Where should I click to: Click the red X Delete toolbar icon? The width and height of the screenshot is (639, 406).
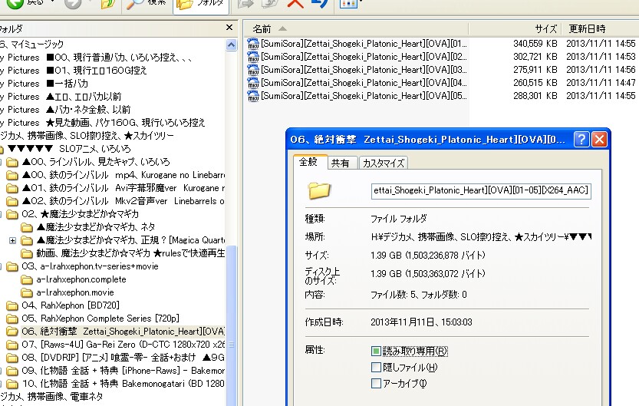pos(295,4)
